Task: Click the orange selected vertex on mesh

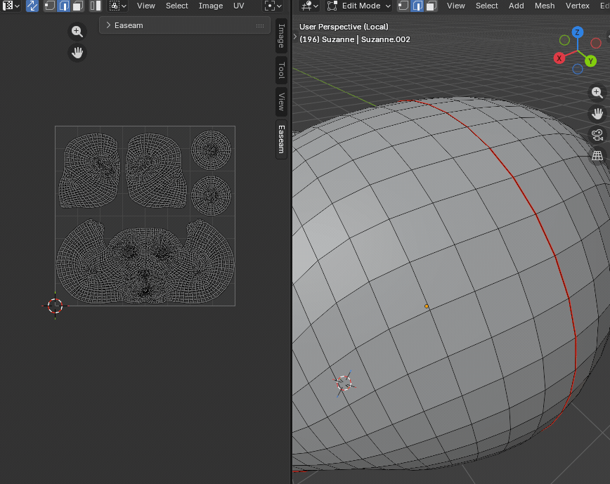Action: tap(427, 306)
